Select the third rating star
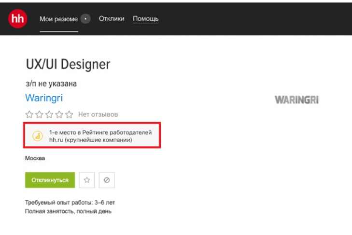 pos(49,115)
